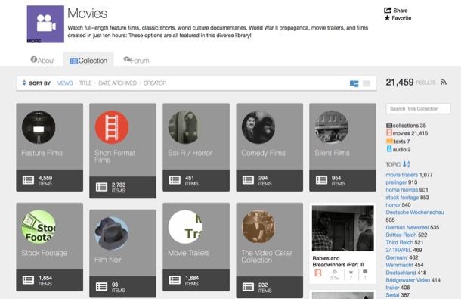Open the Short Format Films filmstrip icon
This screenshot has height=299, width=461.
tap(112, 127)
